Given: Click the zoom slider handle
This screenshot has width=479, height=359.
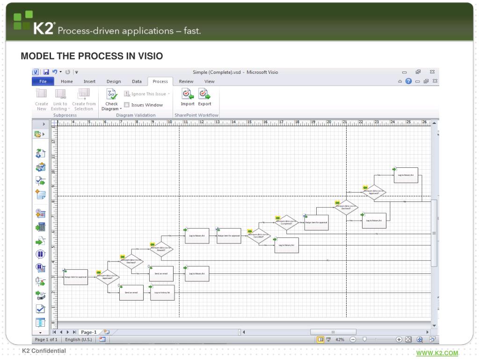Looking at the screenshot, I should 364,339.
